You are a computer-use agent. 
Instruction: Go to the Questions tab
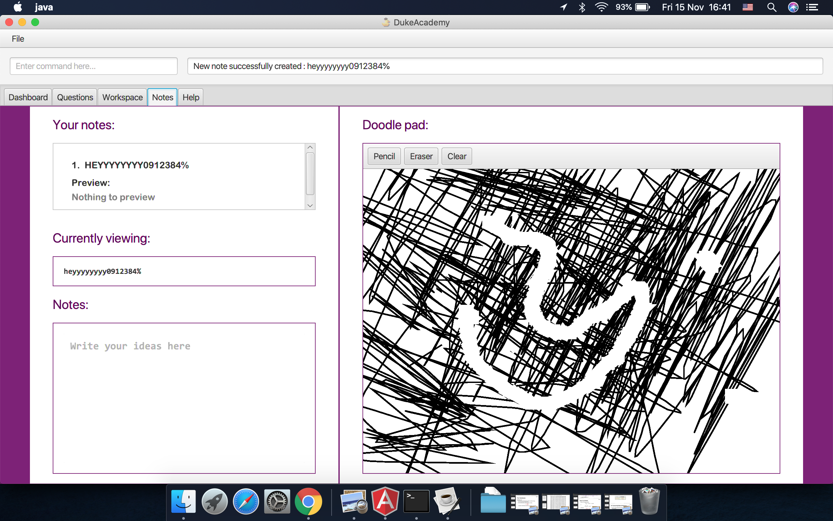75,97
